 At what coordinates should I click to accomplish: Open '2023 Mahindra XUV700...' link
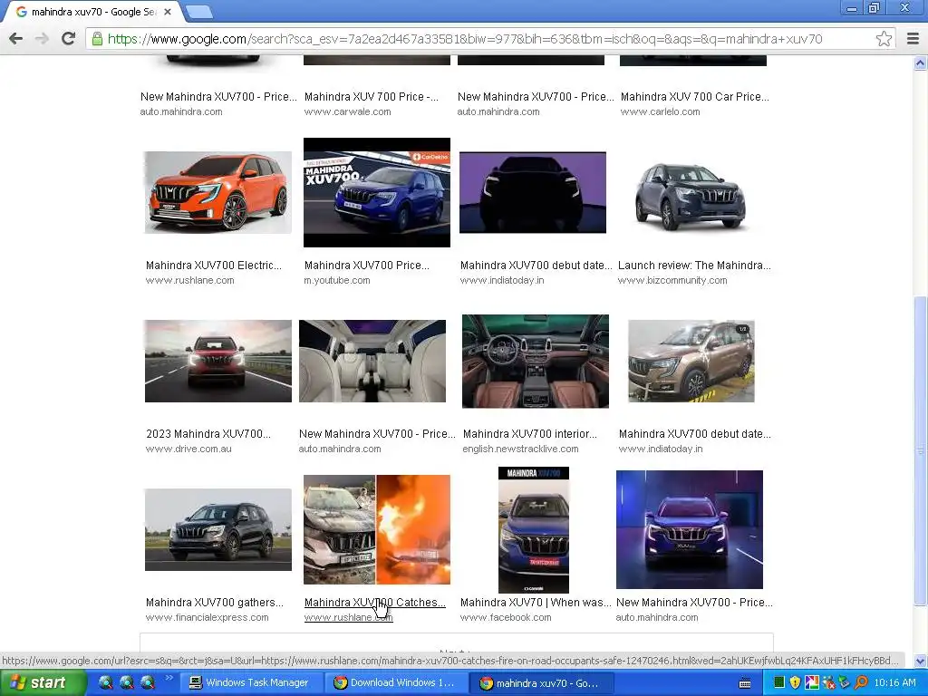[x=208, y=434]
